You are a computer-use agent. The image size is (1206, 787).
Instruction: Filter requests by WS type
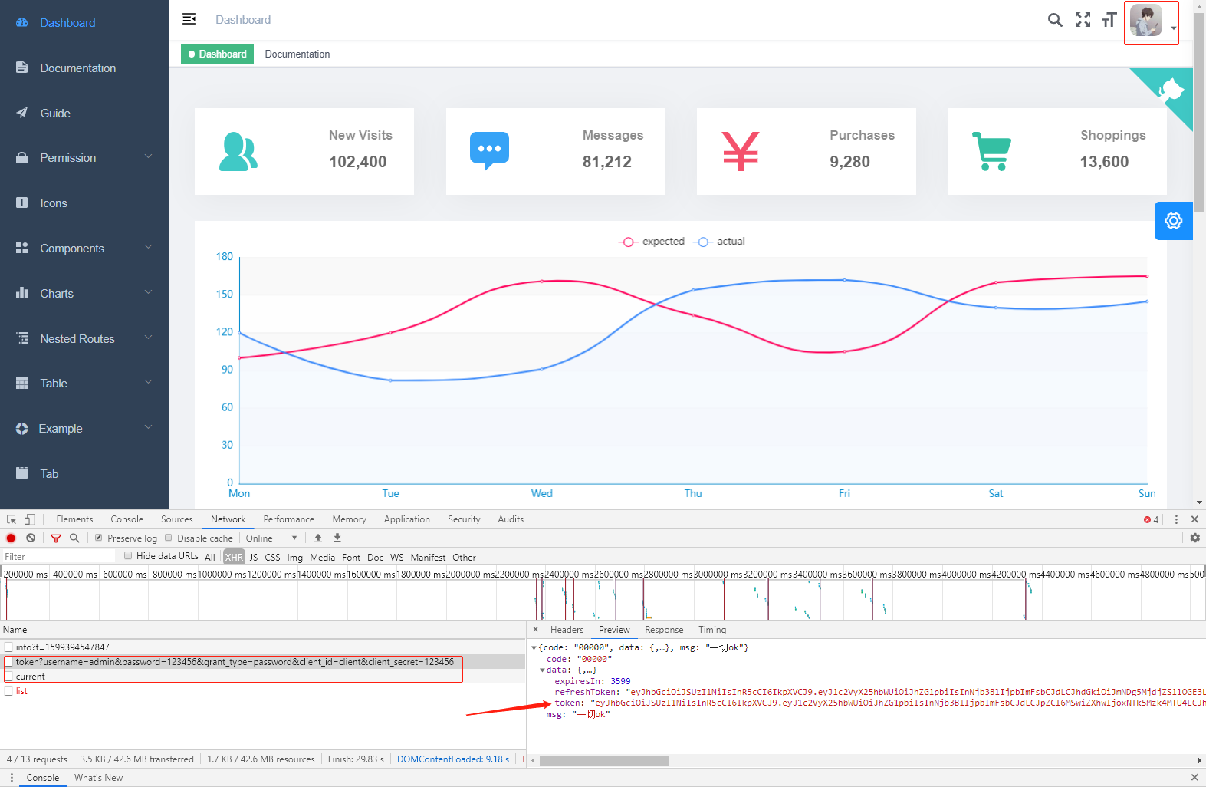[396, 558]
